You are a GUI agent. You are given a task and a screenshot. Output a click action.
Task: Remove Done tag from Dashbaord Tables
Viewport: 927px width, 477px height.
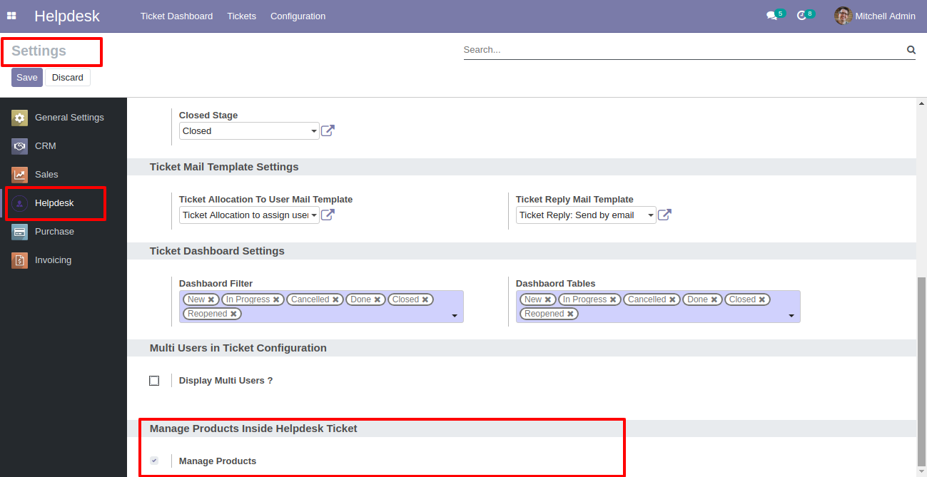(714, 299)
